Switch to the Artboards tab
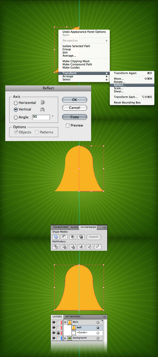The image size is (158, 357). point(73,317)
